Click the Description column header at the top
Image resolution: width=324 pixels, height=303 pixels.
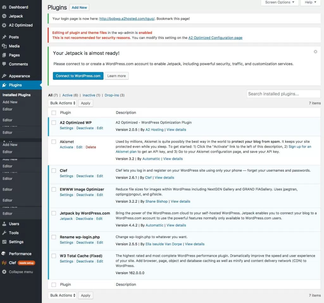126,112
